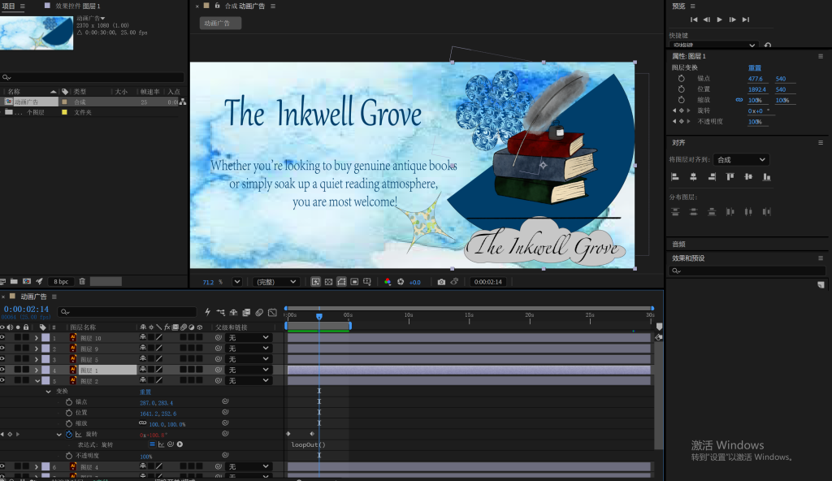The width and height of the screenshot is (832, 481).
Task: Click 重置 in the layer transform properties
Action: click(755, 68)
